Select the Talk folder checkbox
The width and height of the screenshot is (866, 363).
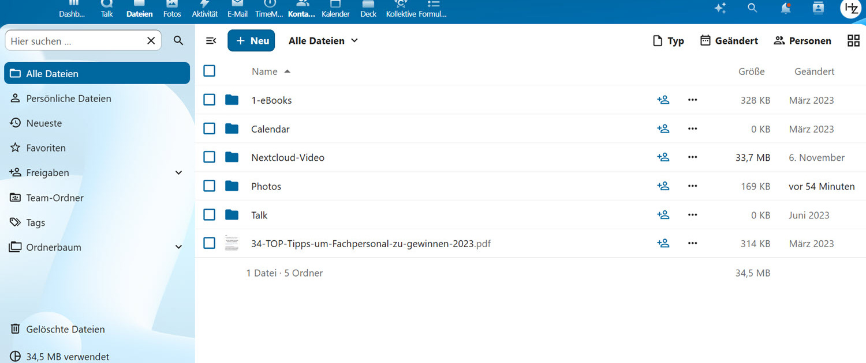(210, 215)
